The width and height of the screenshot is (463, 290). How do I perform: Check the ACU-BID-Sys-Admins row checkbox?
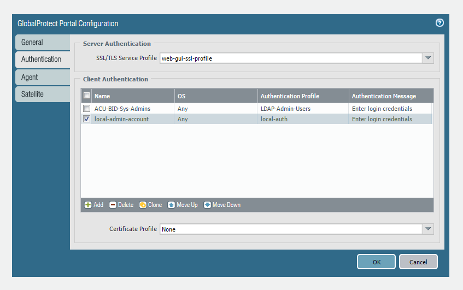click(x=87, y=109)
